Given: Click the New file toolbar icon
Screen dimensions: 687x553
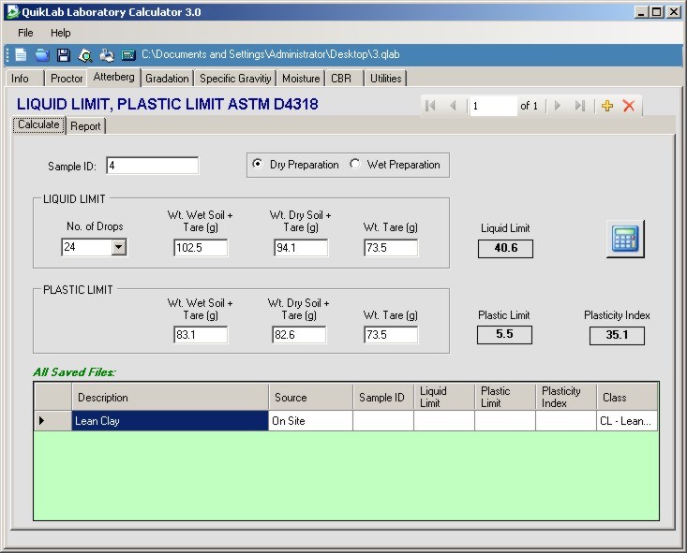Looking at the screenshot, I should coord(21,55).
